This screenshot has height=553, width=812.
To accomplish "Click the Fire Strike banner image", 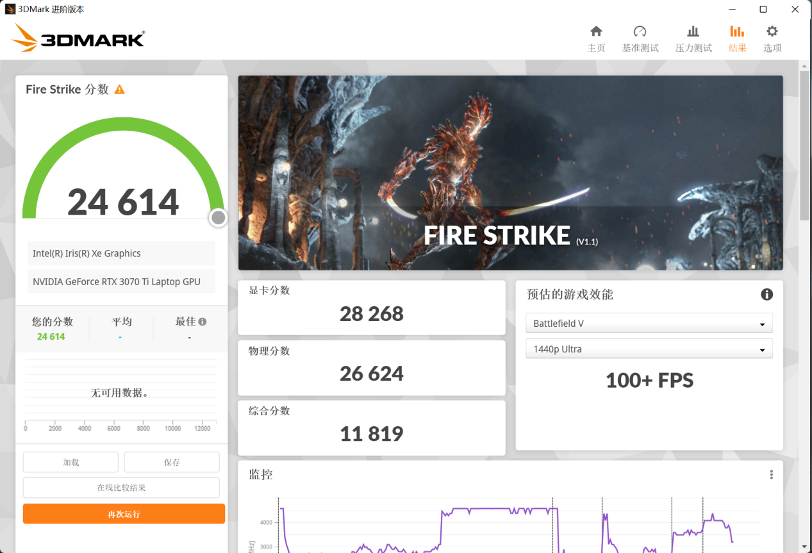I will point(510,172).
